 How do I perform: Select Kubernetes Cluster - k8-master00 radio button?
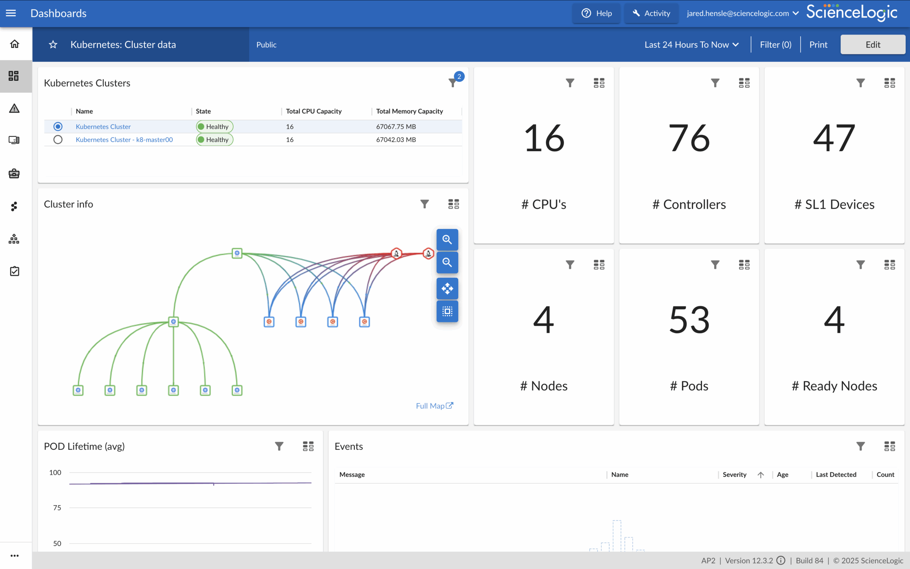[x=58, y=140]
